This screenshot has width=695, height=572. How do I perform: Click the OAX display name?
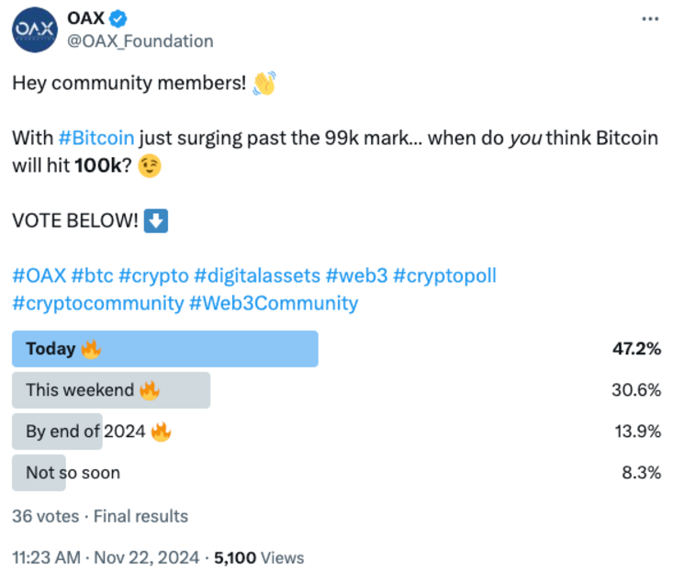(86, 18)
